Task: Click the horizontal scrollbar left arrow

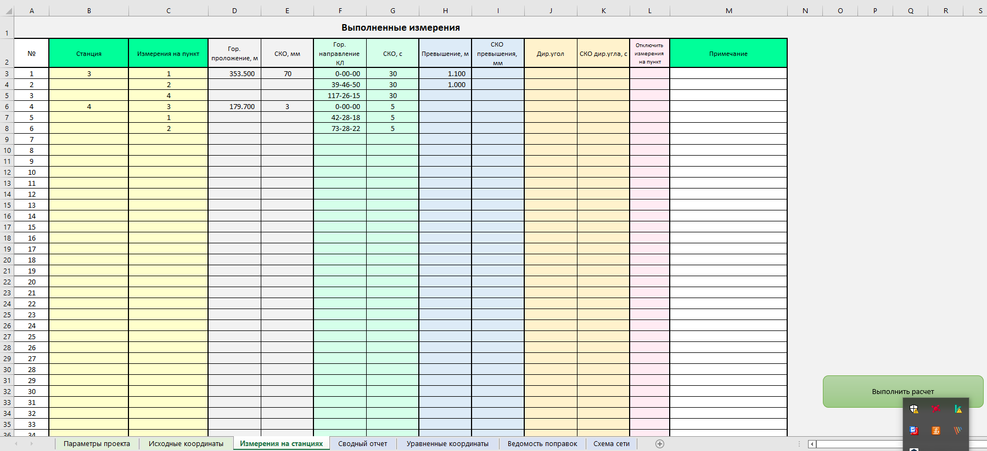Action: [x=812, y=444]
